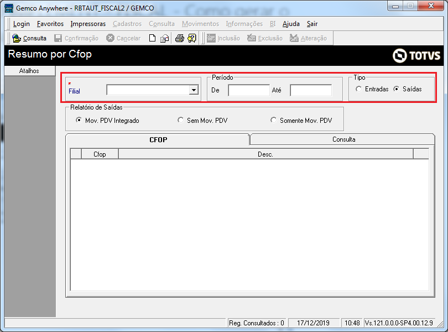
Task: Click the version Vs.121.0.0.0-SP4.00.12.9 text
Action: (x=399, y=323)
